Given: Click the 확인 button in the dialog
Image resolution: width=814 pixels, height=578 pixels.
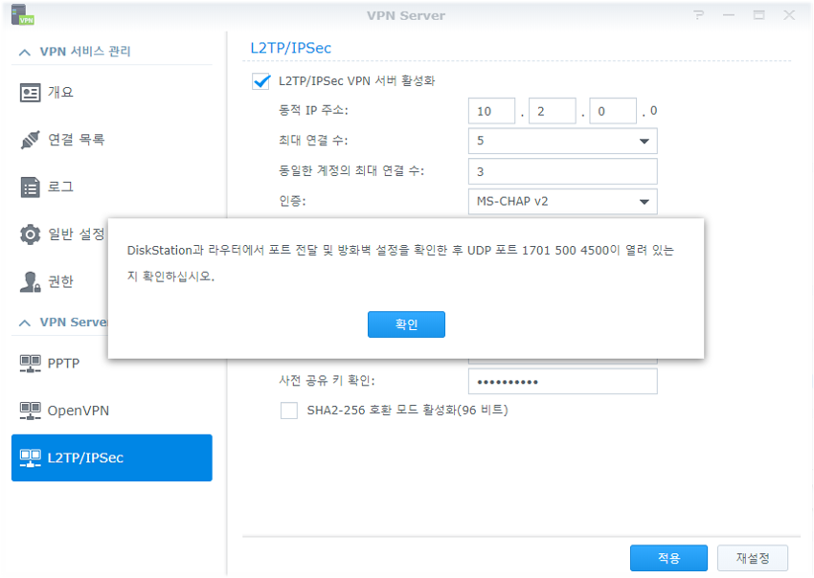Looking at the screenshot, I should point(406,324).
